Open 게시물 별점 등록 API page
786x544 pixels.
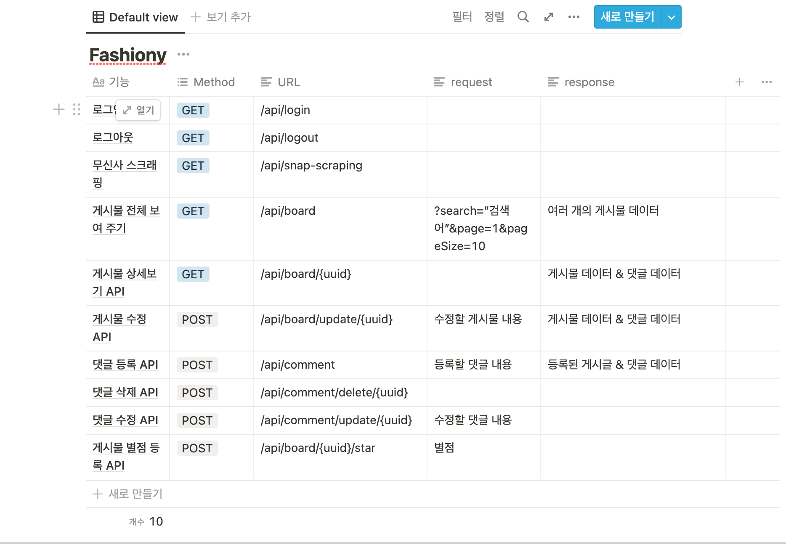click(x=126, y=456)
